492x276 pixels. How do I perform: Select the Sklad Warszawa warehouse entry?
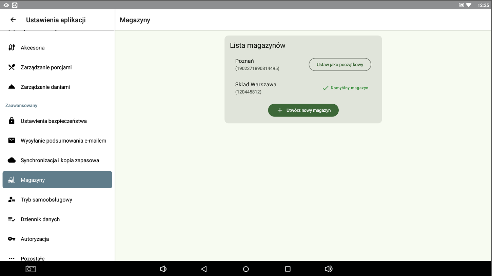click(256, 88)
